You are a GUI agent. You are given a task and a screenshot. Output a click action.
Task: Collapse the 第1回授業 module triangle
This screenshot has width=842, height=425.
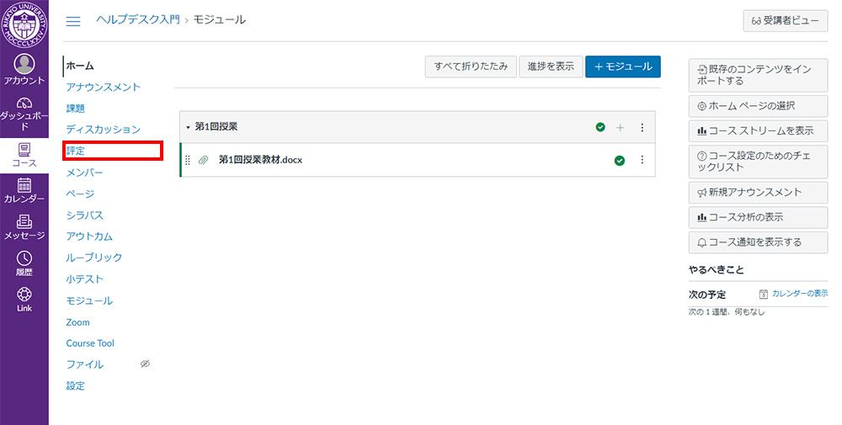188,127
